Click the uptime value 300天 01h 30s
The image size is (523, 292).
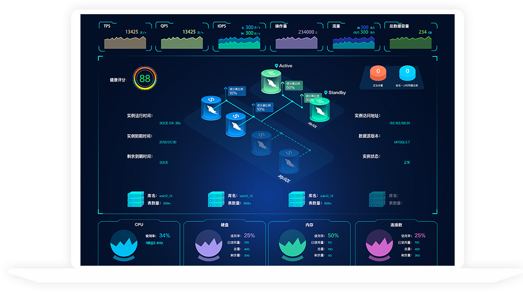(170, 123)
